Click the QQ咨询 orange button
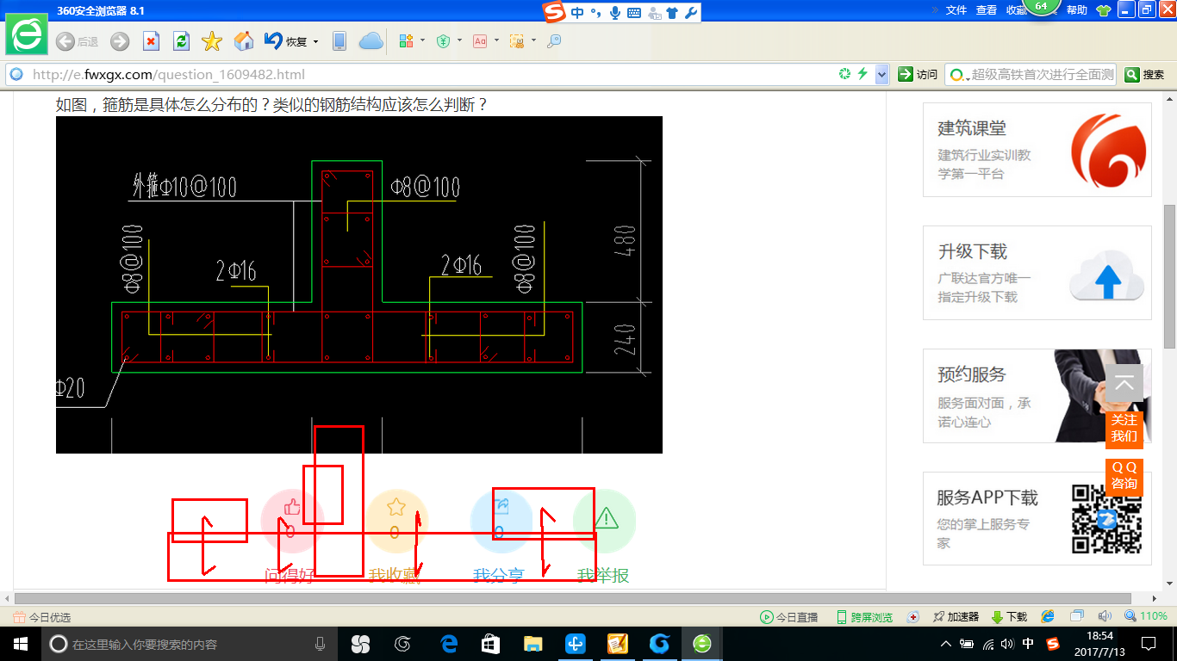Image resolution: width=1177 pixels, height=661 pixels. [1124, 475]
